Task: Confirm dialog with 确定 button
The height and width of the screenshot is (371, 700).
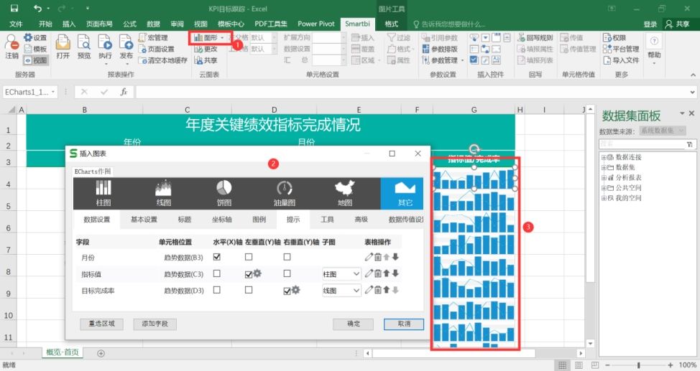Action: [x=353, y=324]
